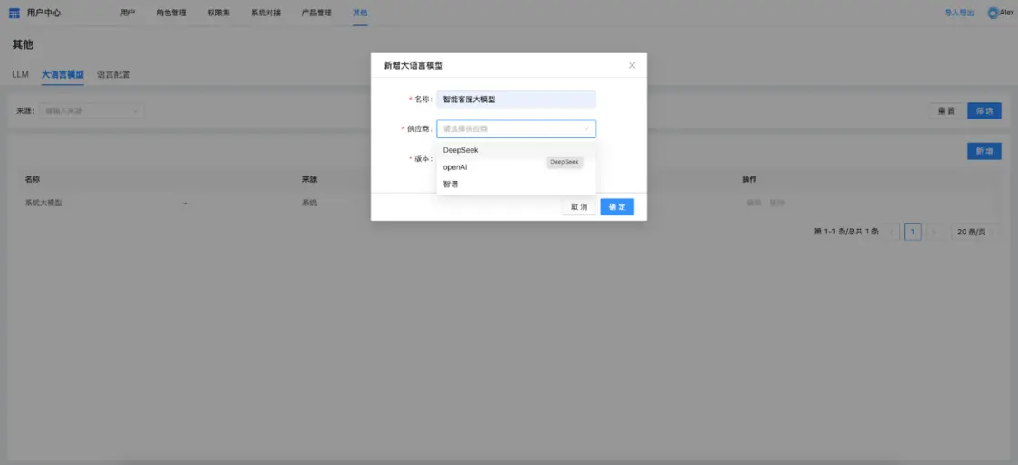This screenshot has width=1018, height=465.
Task: Select DeepSeek from the supplier list
Action: (461, 150)
